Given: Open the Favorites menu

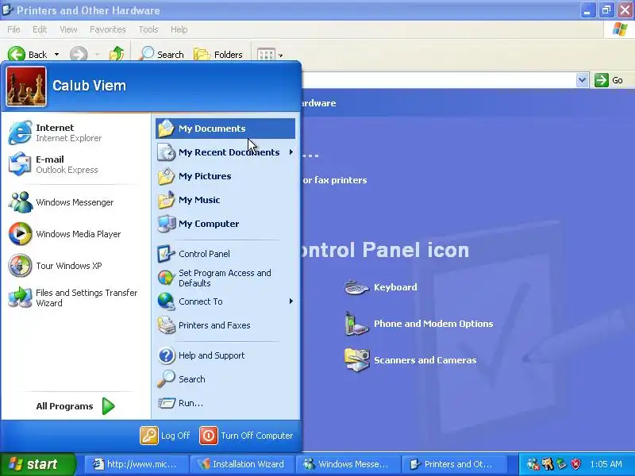Looking at the screenshot, I should pos(108,29).
